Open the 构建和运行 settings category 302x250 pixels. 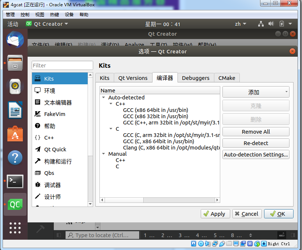tap(60, 161)
